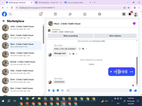Open Zach conversation in chat list
The width and height of the screenshot is (142, 106).
pos(21,36)
